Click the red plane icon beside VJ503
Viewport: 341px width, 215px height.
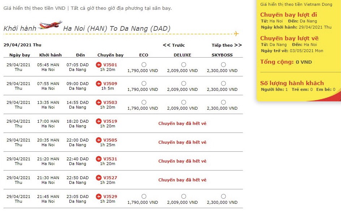tap(99, 102)
